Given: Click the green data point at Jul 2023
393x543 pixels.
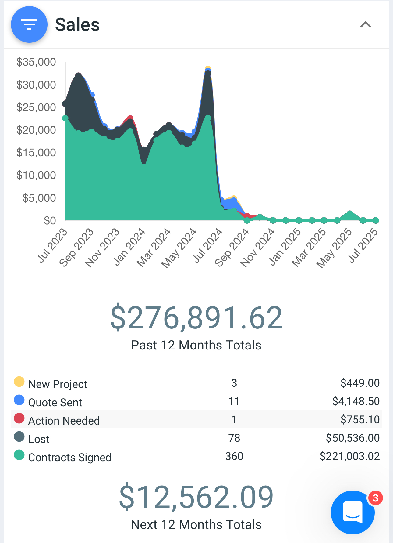Looking at the screenshot, I should (65, 118).
